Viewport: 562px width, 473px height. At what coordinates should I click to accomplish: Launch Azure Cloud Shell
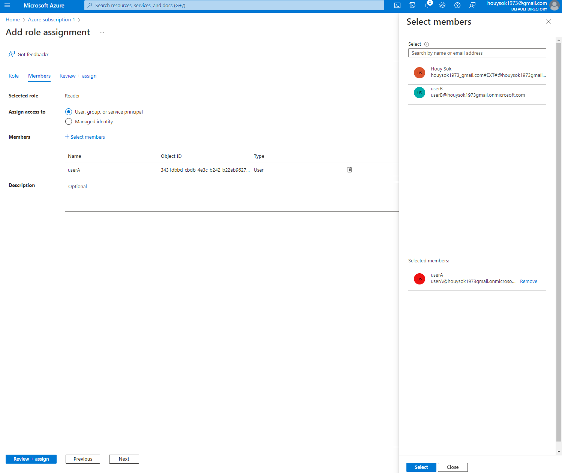pyautogui.click(x=397, y=5)
